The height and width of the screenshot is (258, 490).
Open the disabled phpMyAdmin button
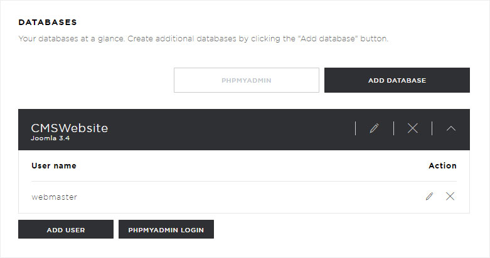coord(246,80)
